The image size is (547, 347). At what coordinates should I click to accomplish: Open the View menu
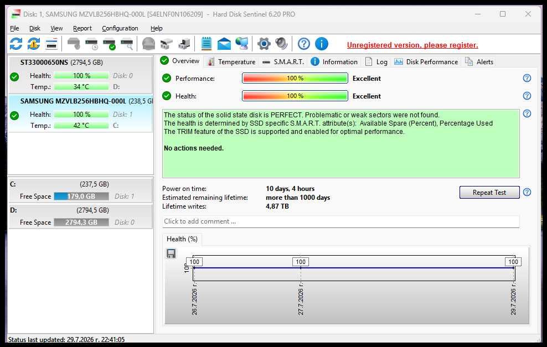coord(56,28)
